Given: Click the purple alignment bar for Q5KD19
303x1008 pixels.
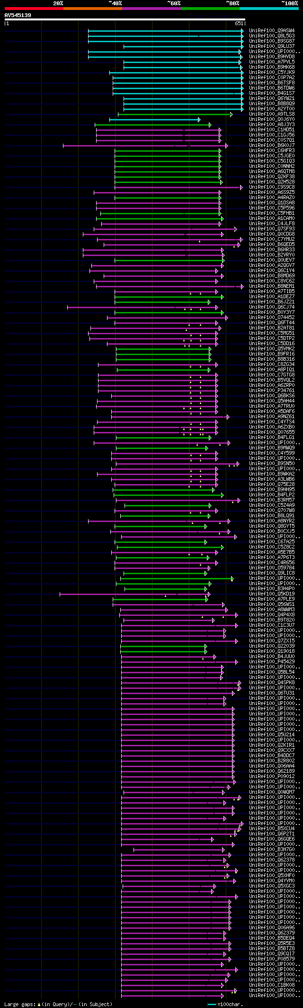Looking at the screenshot, I should coord(135,594).
